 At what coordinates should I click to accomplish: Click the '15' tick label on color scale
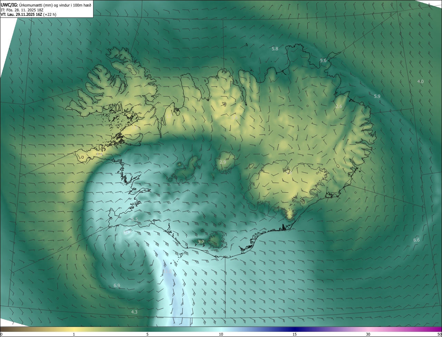click(295, 334)
